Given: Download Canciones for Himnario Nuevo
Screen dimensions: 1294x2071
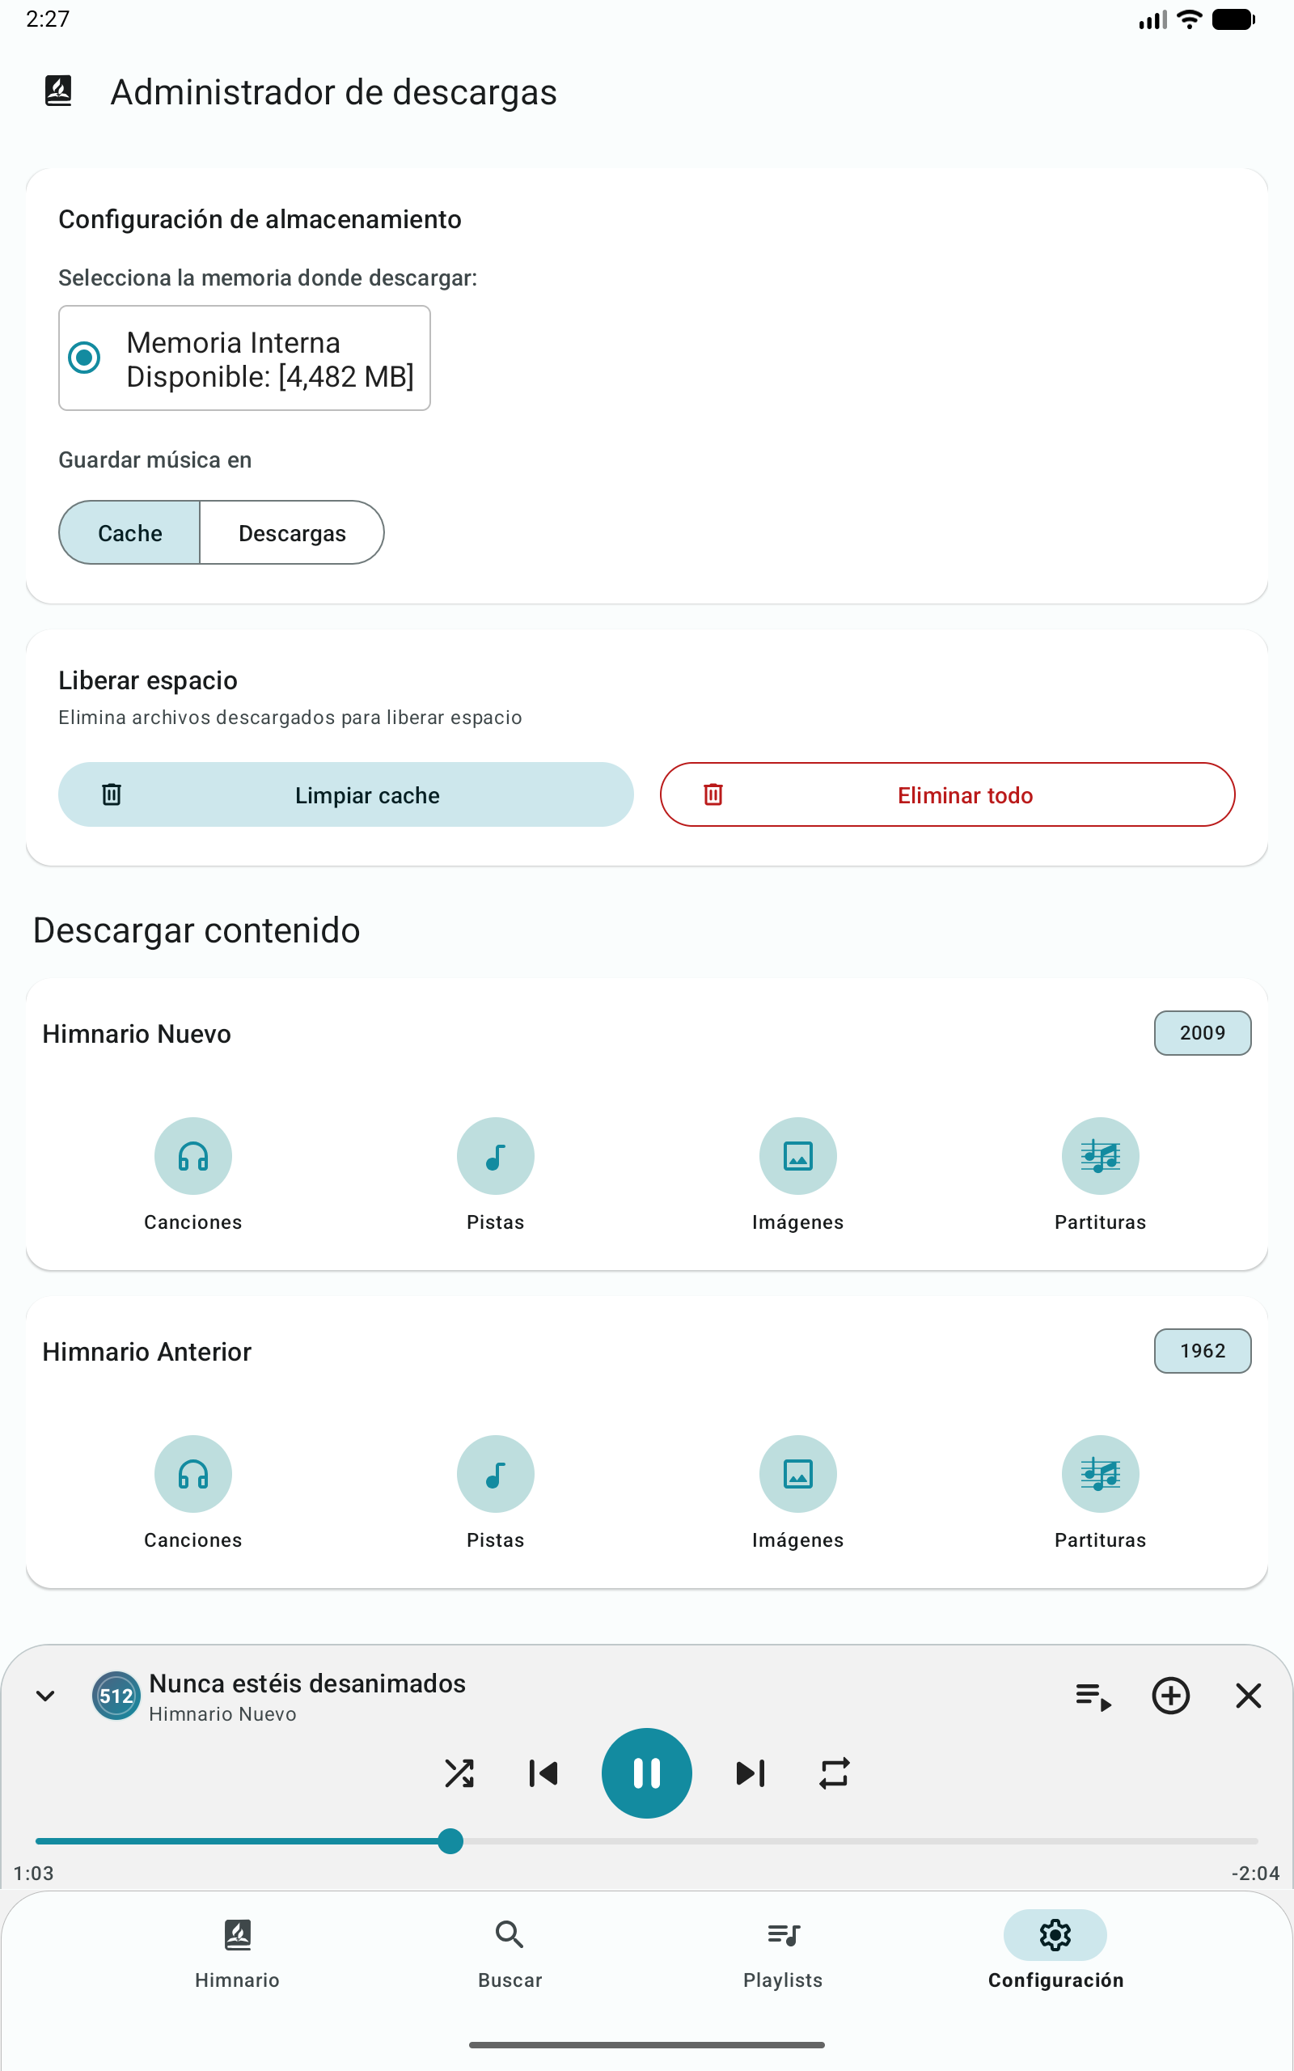Looking at the screenshot, I should pyautogui.click(x=192, y=1156).
